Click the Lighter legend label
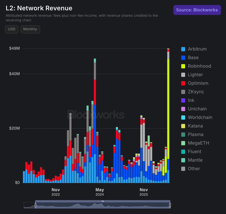 click(195, 75)
